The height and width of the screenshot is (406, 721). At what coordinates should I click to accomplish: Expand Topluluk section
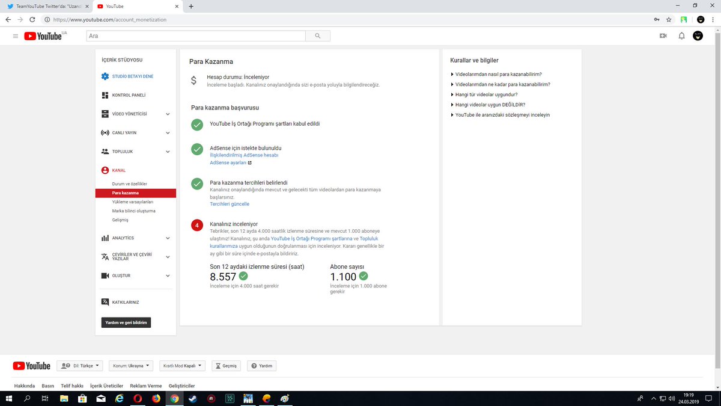168,152
